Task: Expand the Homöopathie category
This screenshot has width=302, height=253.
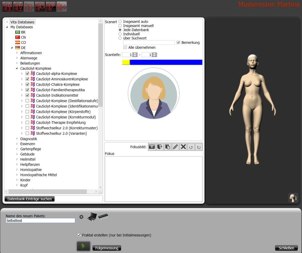Action: [17, 170]
